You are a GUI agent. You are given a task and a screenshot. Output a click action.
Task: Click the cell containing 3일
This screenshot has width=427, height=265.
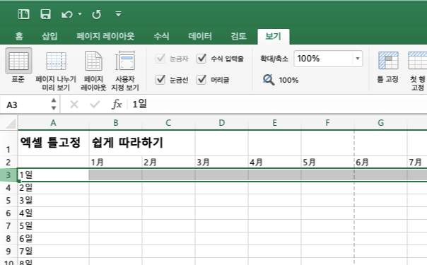[x=54, y=201]
